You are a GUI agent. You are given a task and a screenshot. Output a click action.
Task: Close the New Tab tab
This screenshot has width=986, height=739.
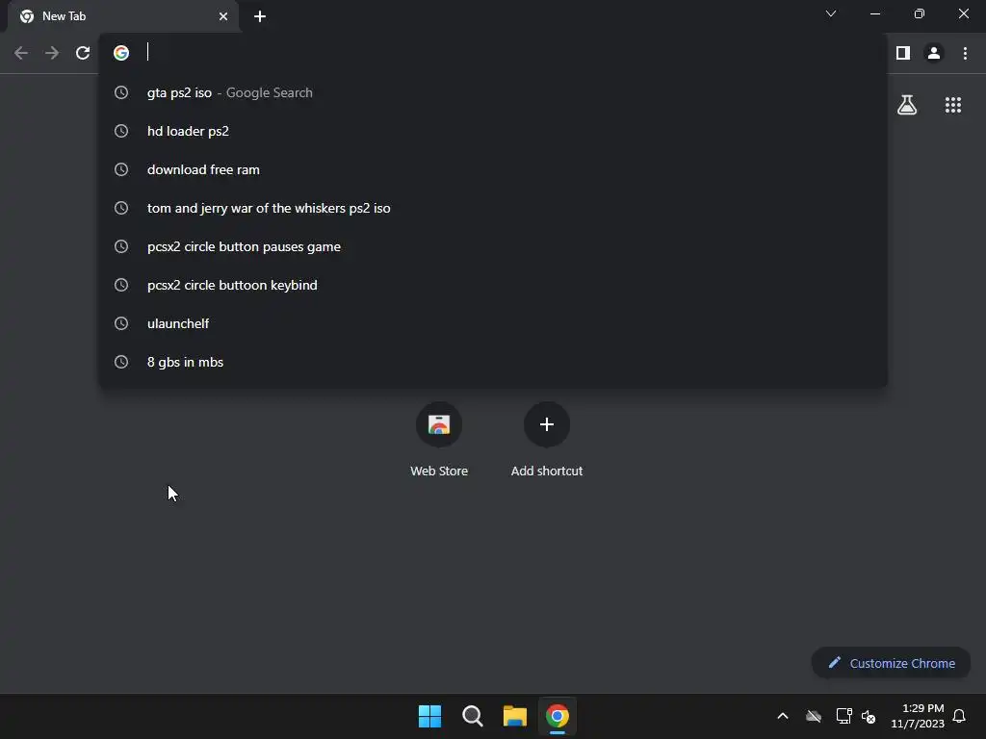coord(223,16)
